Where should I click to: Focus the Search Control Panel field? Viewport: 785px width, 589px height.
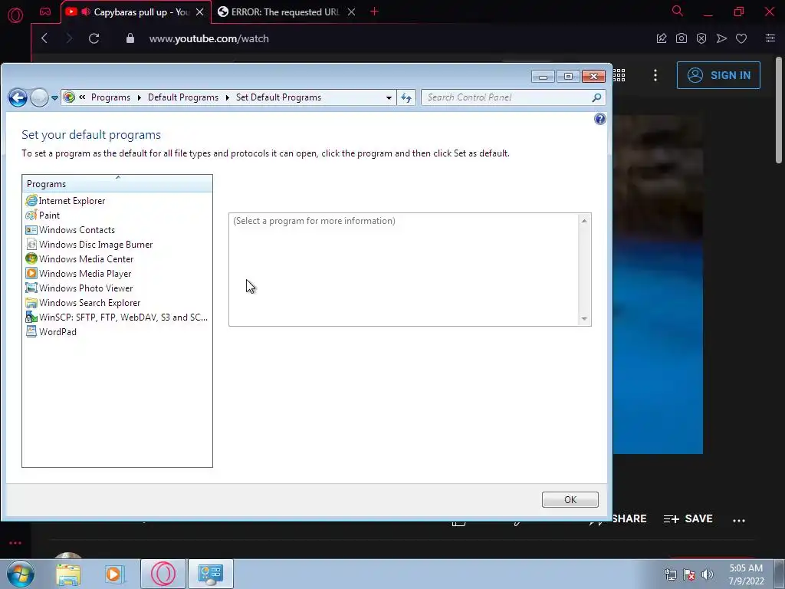coord(506,97)
